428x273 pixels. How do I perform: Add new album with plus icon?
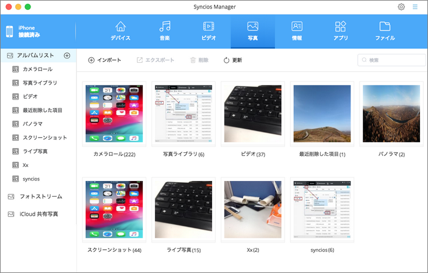67,55
